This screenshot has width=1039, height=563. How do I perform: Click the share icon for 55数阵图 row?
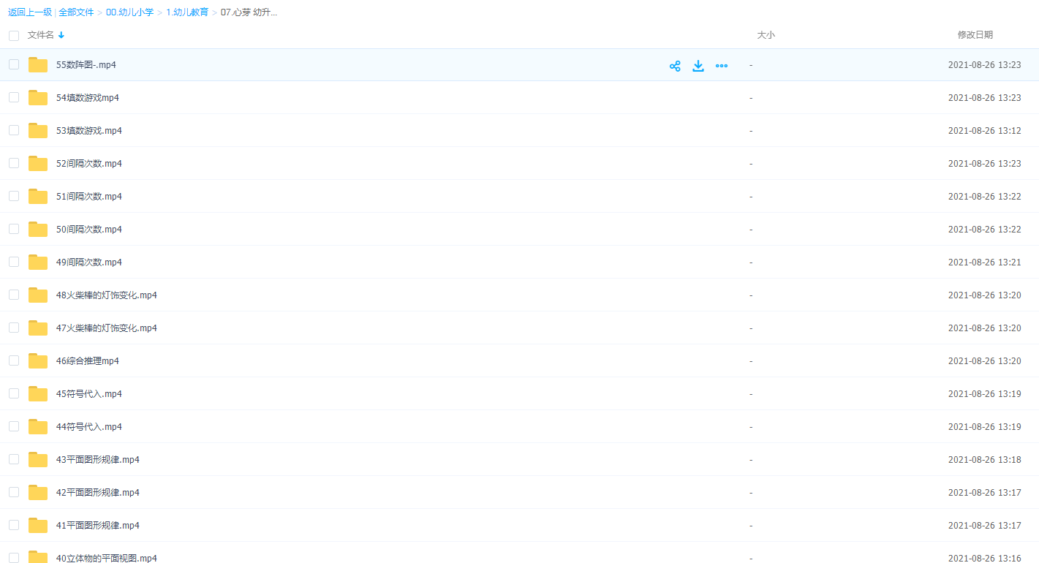(x=675, y=66)
